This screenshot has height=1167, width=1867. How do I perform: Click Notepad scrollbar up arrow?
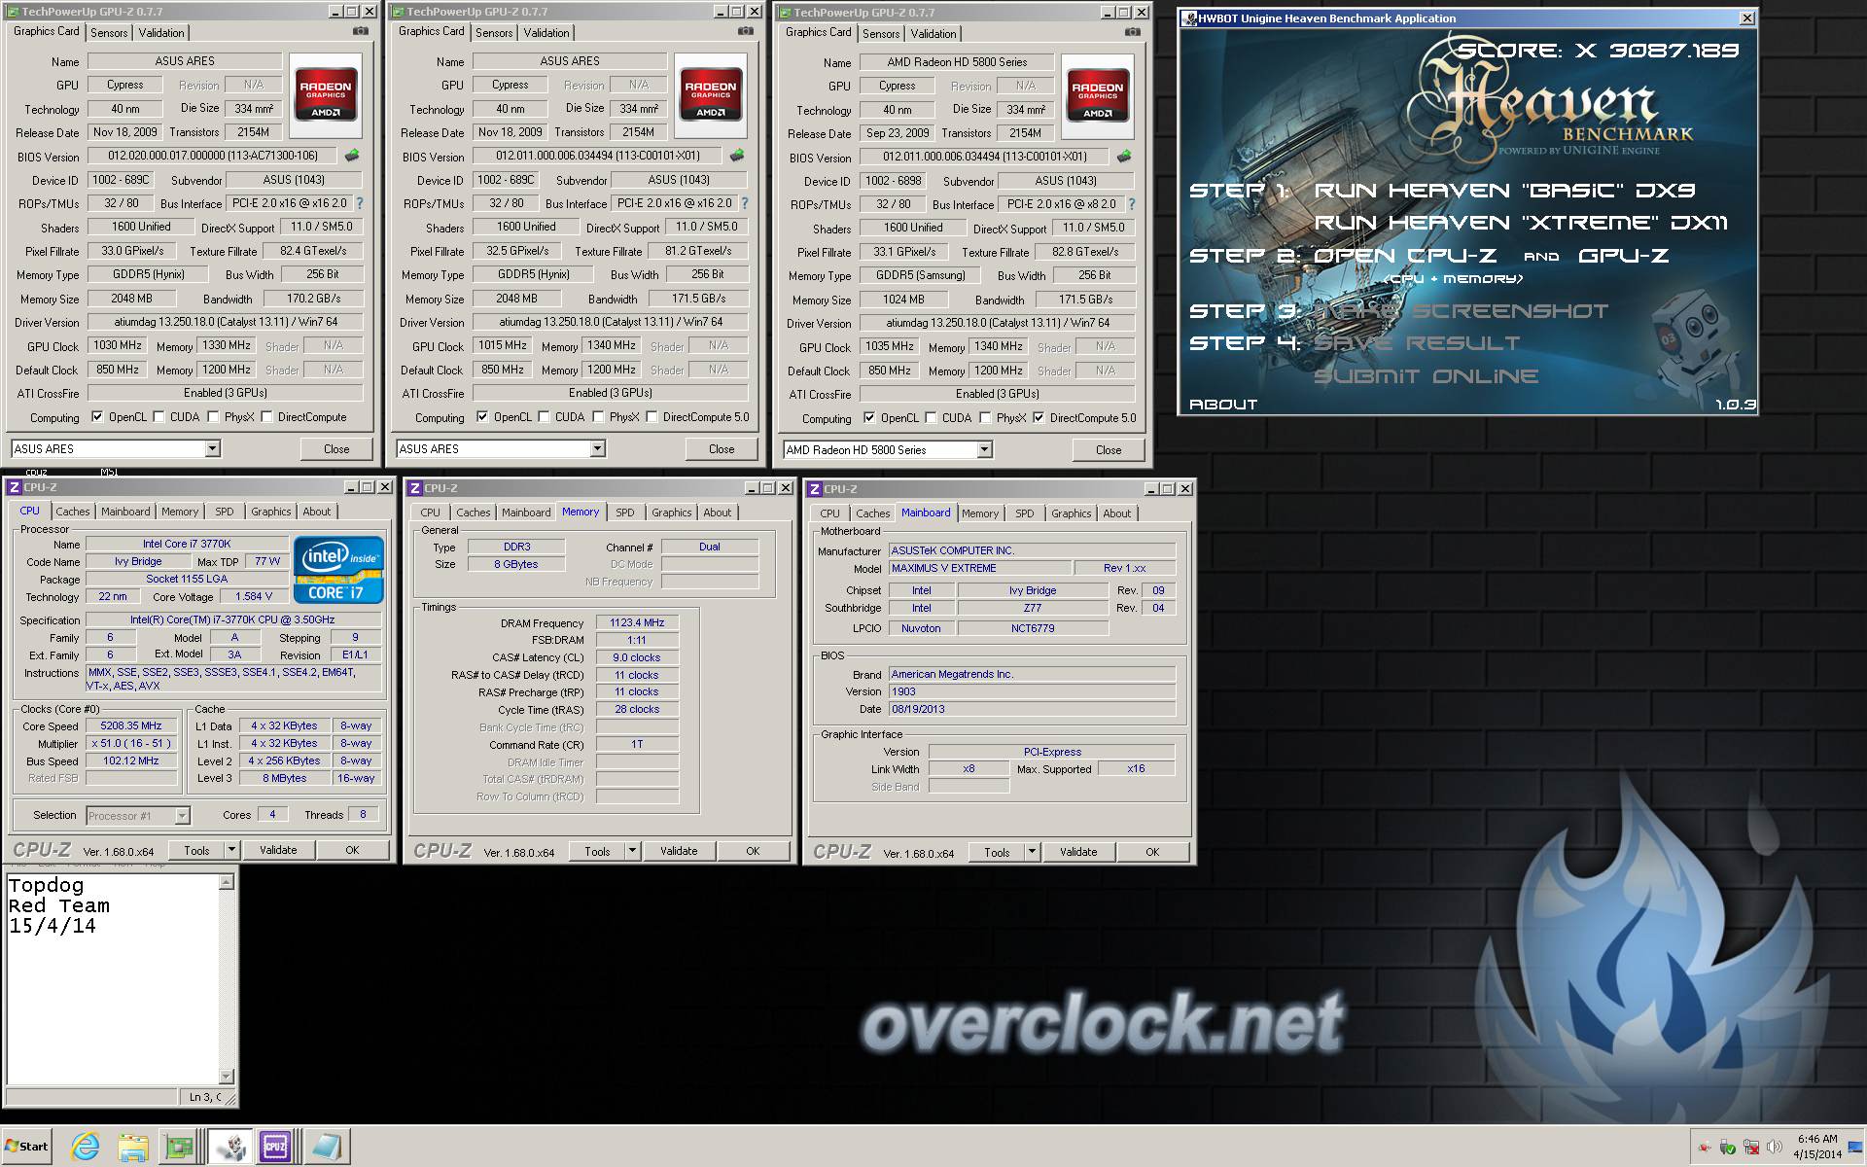click(227, 882)
